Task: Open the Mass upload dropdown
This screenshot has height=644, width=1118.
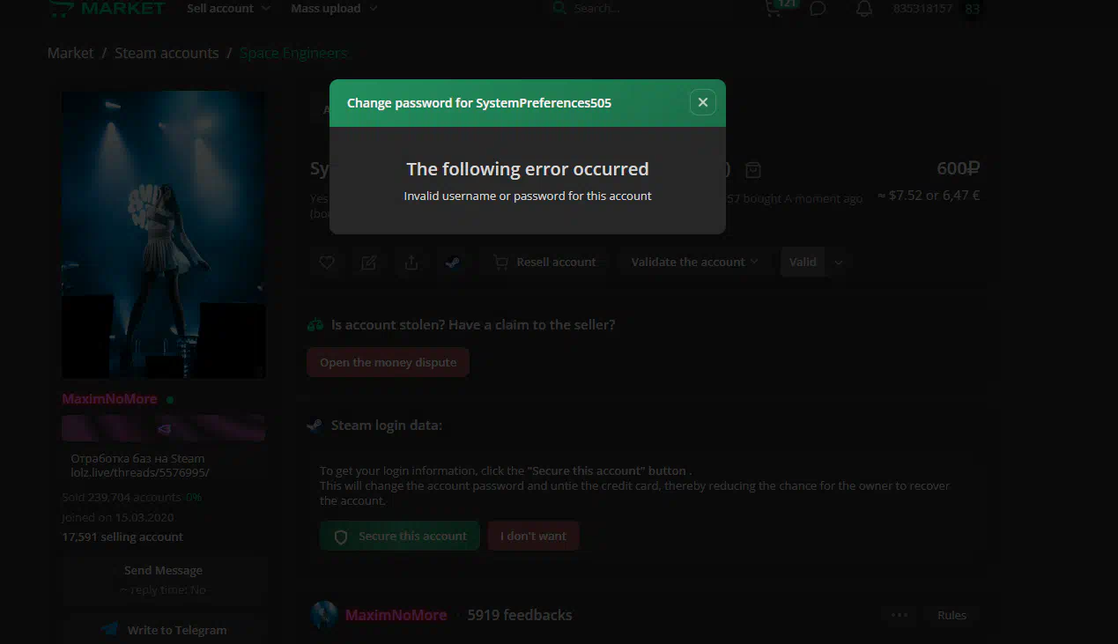Action: click(334, 9)
